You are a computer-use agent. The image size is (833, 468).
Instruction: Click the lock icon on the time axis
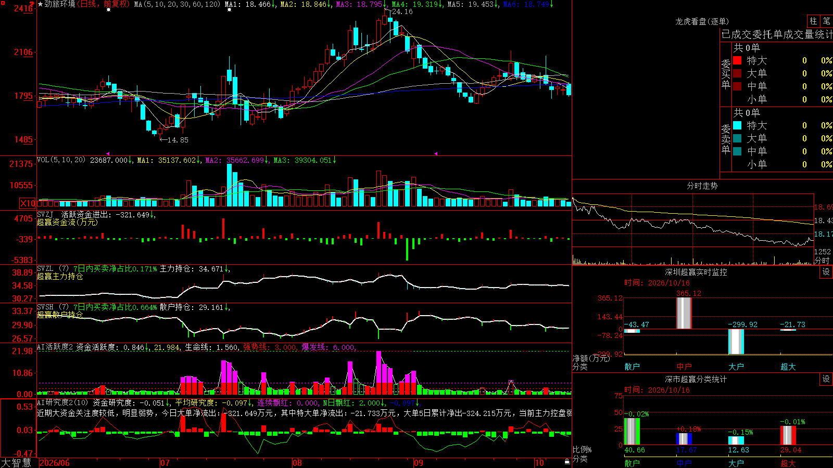tap(567, 462)
